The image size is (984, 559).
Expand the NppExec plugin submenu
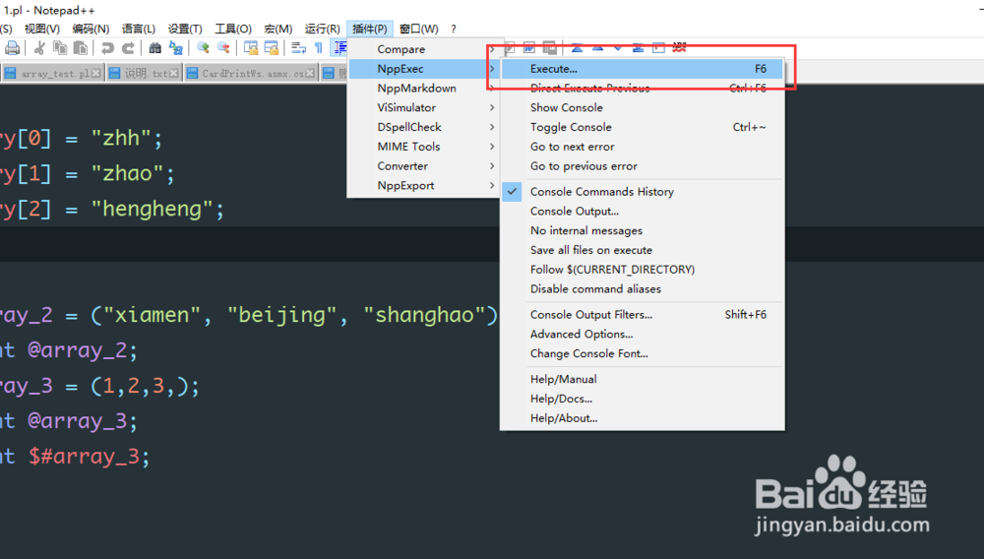point(423,69)
